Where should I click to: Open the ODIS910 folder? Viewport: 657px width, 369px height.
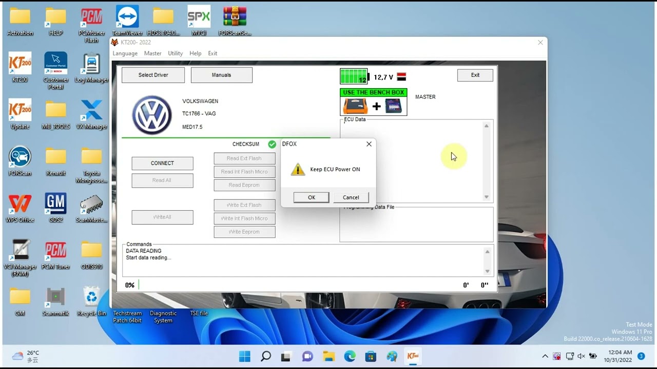click(91, 255)
